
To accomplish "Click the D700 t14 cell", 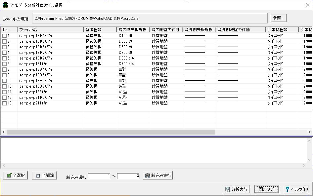I will coord(126,64).
